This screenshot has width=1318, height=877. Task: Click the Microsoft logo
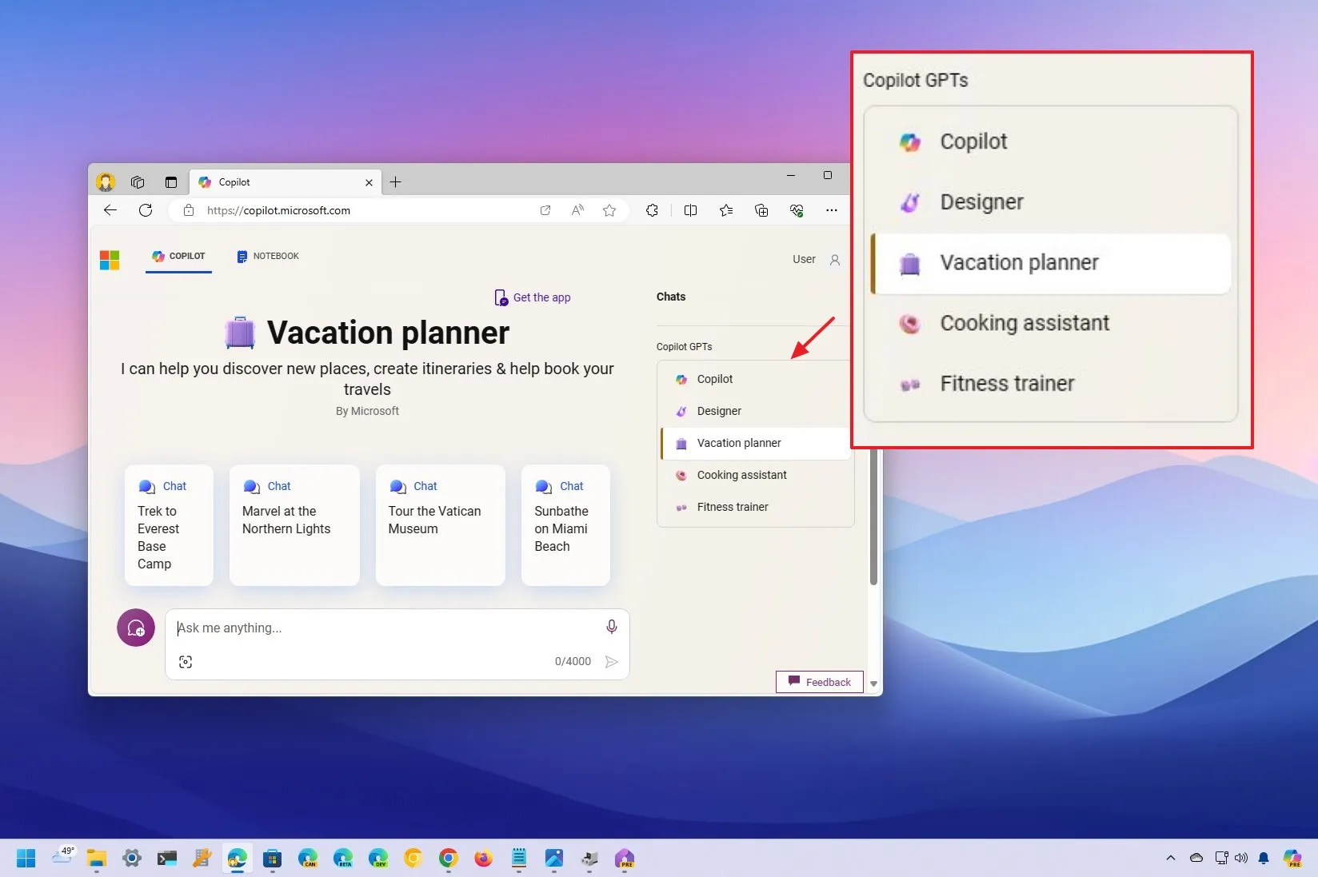click(110, 260)
